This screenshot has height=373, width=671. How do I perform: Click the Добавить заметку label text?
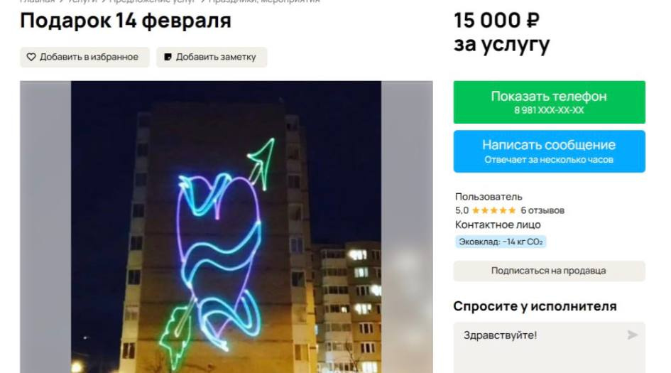pos(216,57)
